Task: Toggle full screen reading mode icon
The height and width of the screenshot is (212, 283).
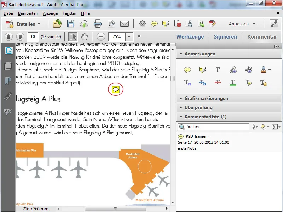Action: [274, 24]
